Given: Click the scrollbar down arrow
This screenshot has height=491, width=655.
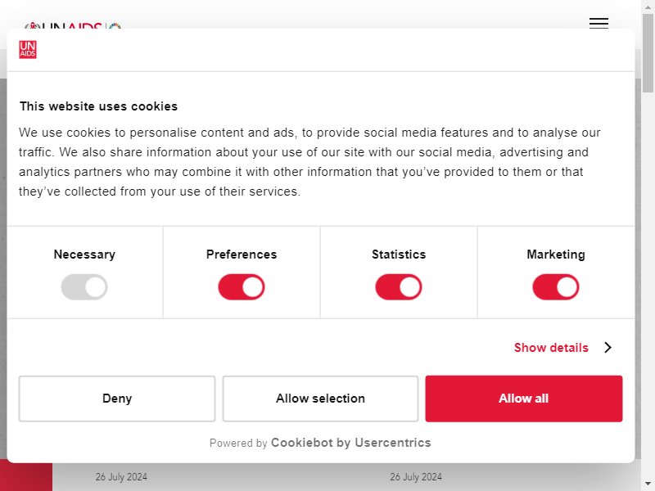Looking at the screenshot, I should 648,484.
